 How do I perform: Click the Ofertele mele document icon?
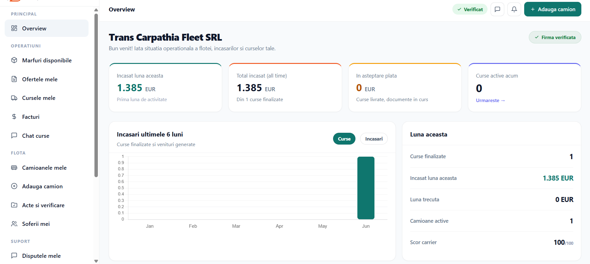coord(14,79)
